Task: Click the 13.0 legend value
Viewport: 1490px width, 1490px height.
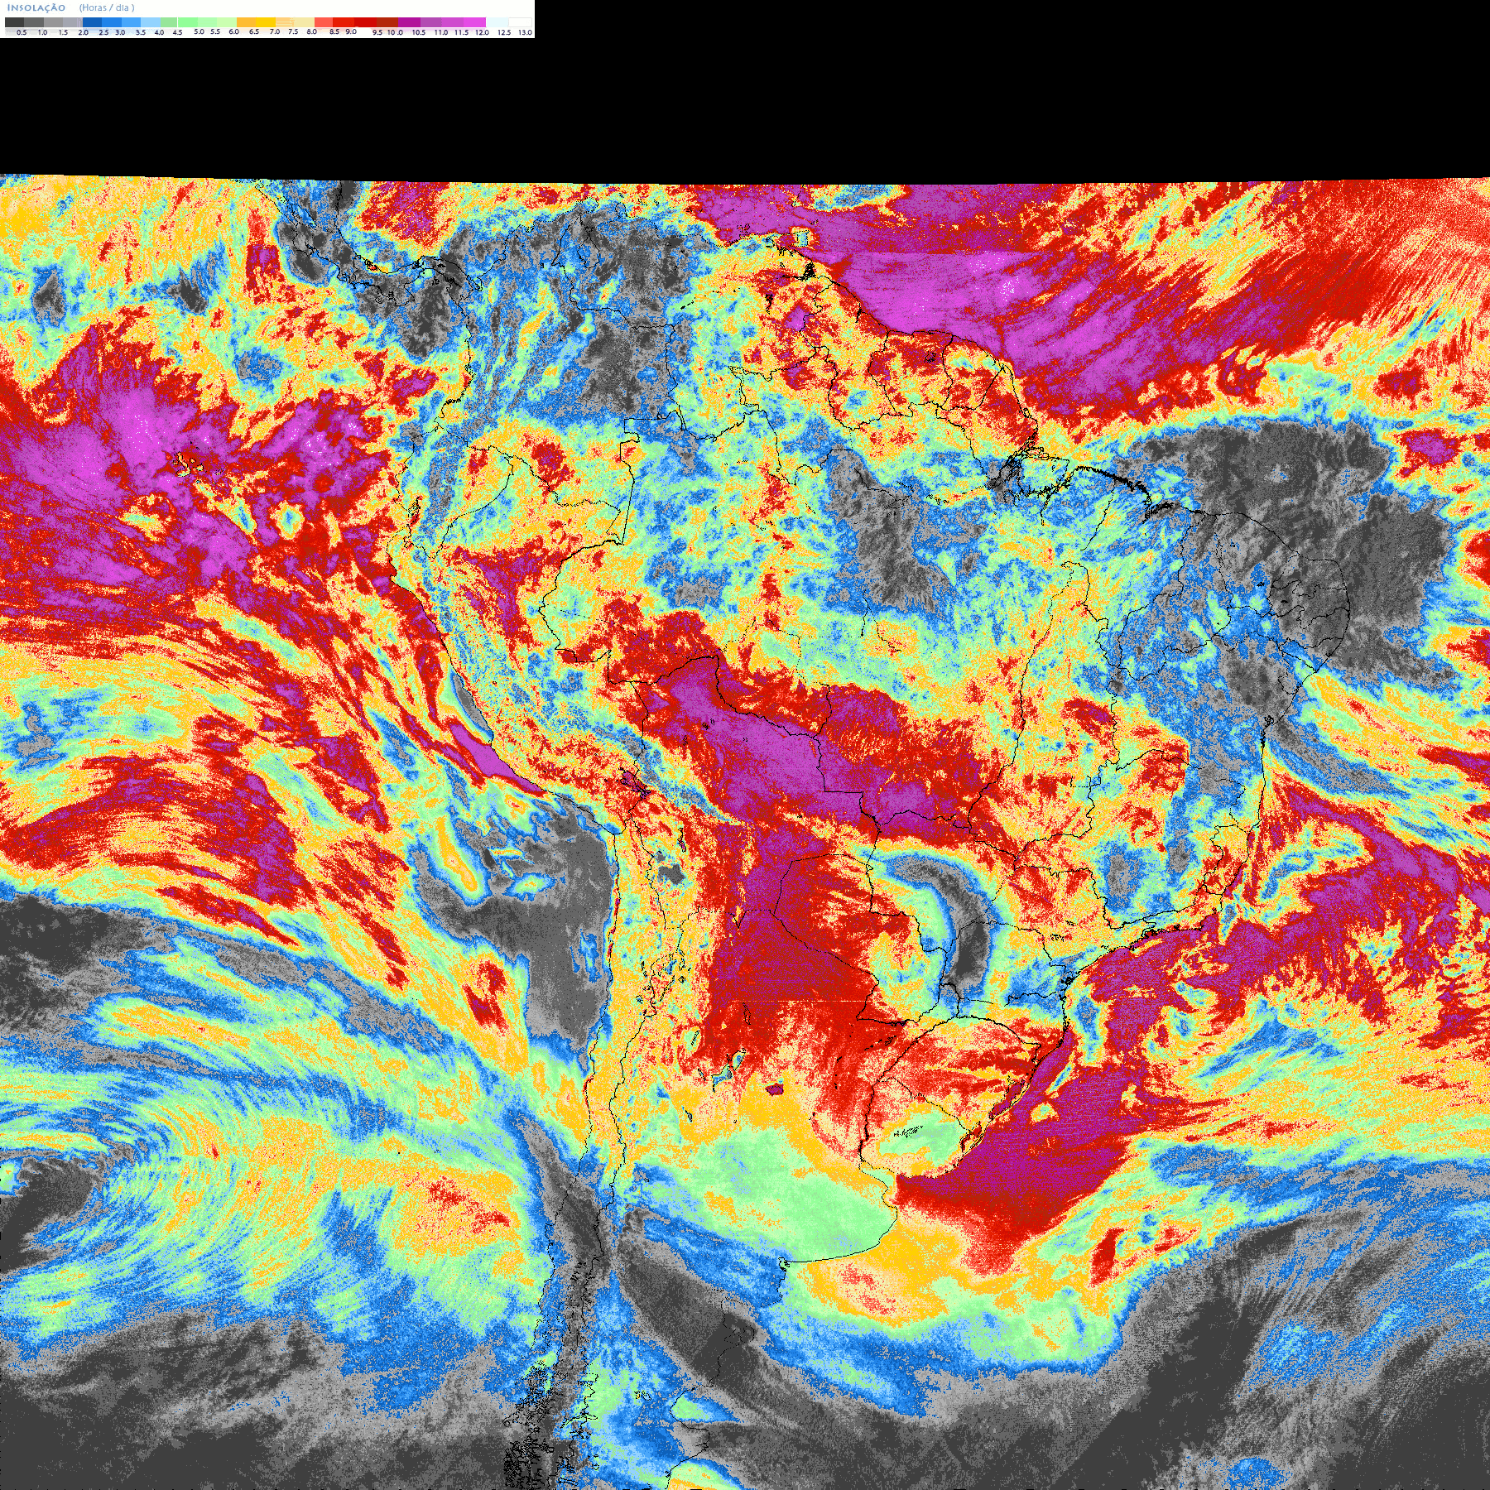Action: (526, 32)
